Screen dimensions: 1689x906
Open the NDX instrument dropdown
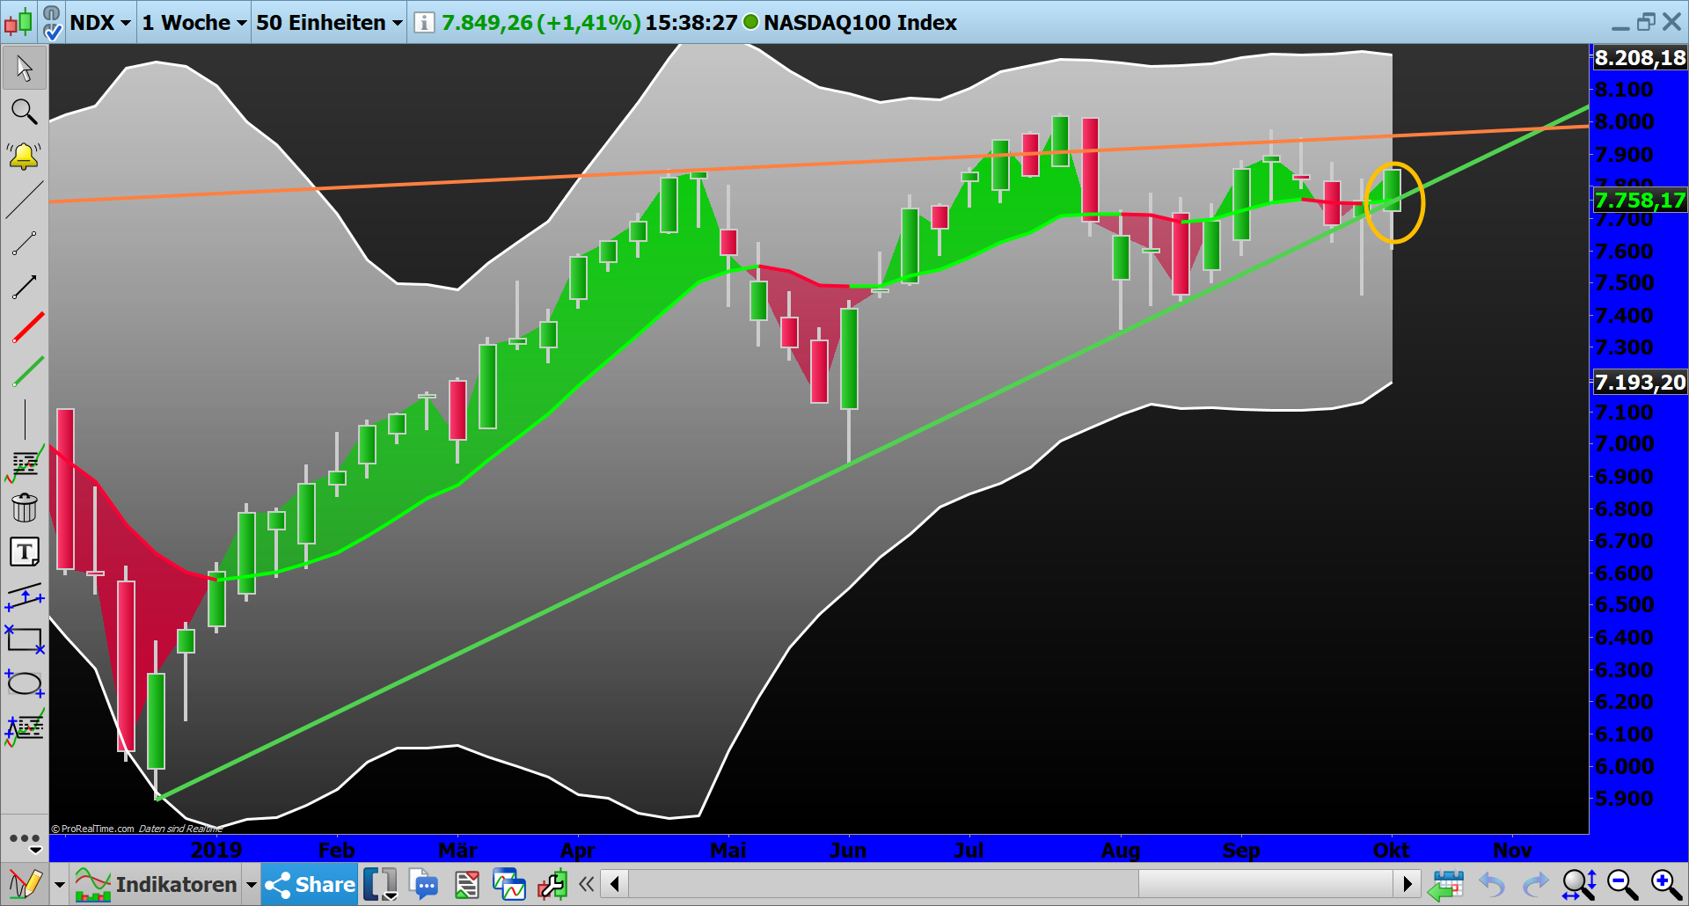(x=99, y=23)
